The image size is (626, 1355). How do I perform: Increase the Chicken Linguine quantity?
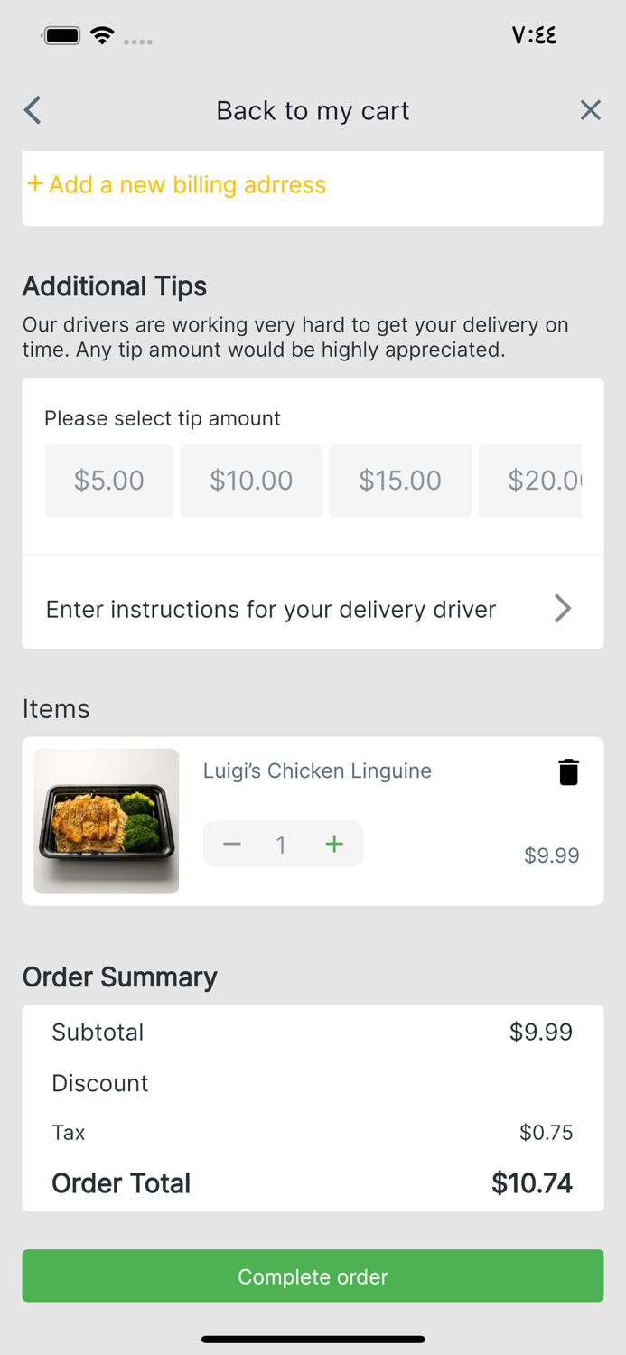pyautogui.click(x=334, y=844)
